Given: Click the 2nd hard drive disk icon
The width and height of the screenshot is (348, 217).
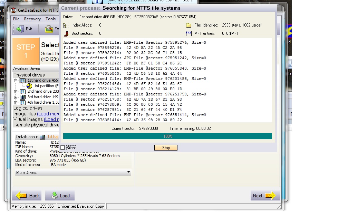Looking at the screenshot, I should point(23,92).
